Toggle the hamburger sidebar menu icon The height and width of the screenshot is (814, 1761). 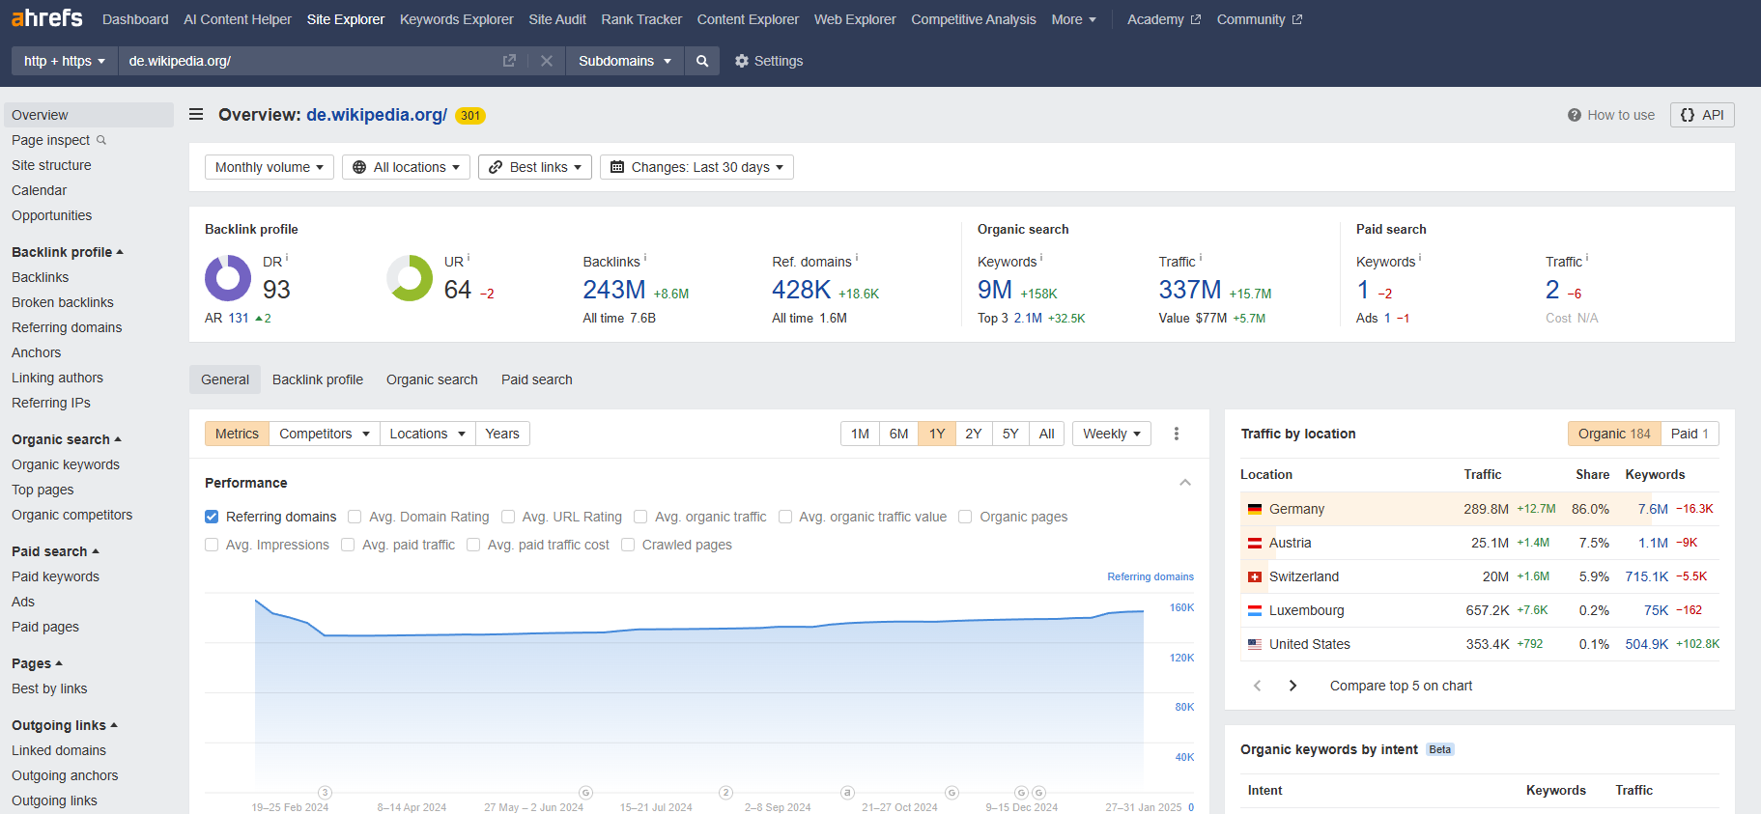click(196, 114)
